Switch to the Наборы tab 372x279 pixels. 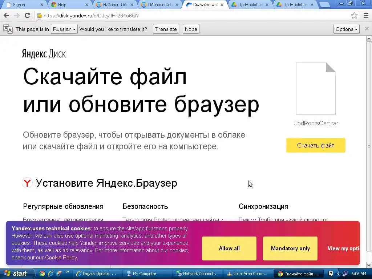(x=114, y=5)
